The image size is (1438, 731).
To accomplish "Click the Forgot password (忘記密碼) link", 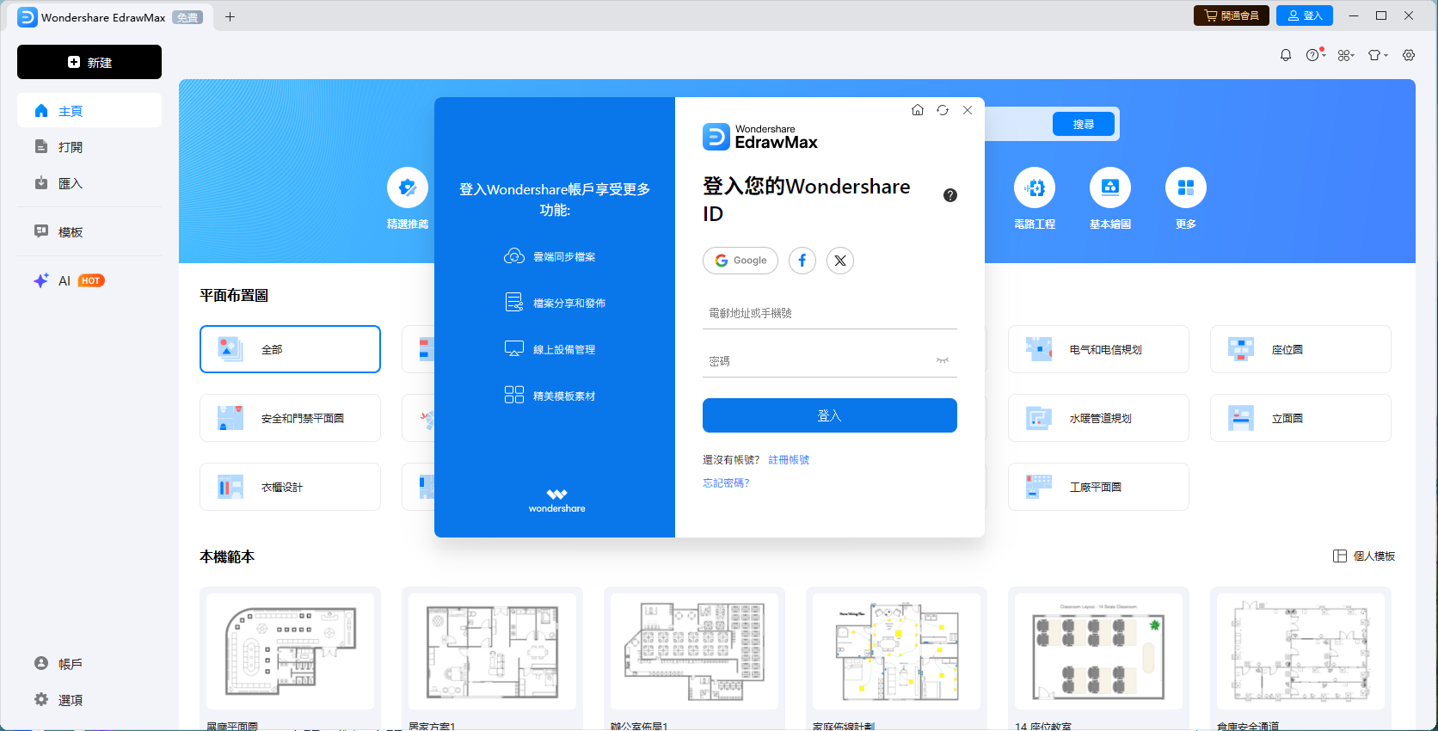I will pos(726,483).
